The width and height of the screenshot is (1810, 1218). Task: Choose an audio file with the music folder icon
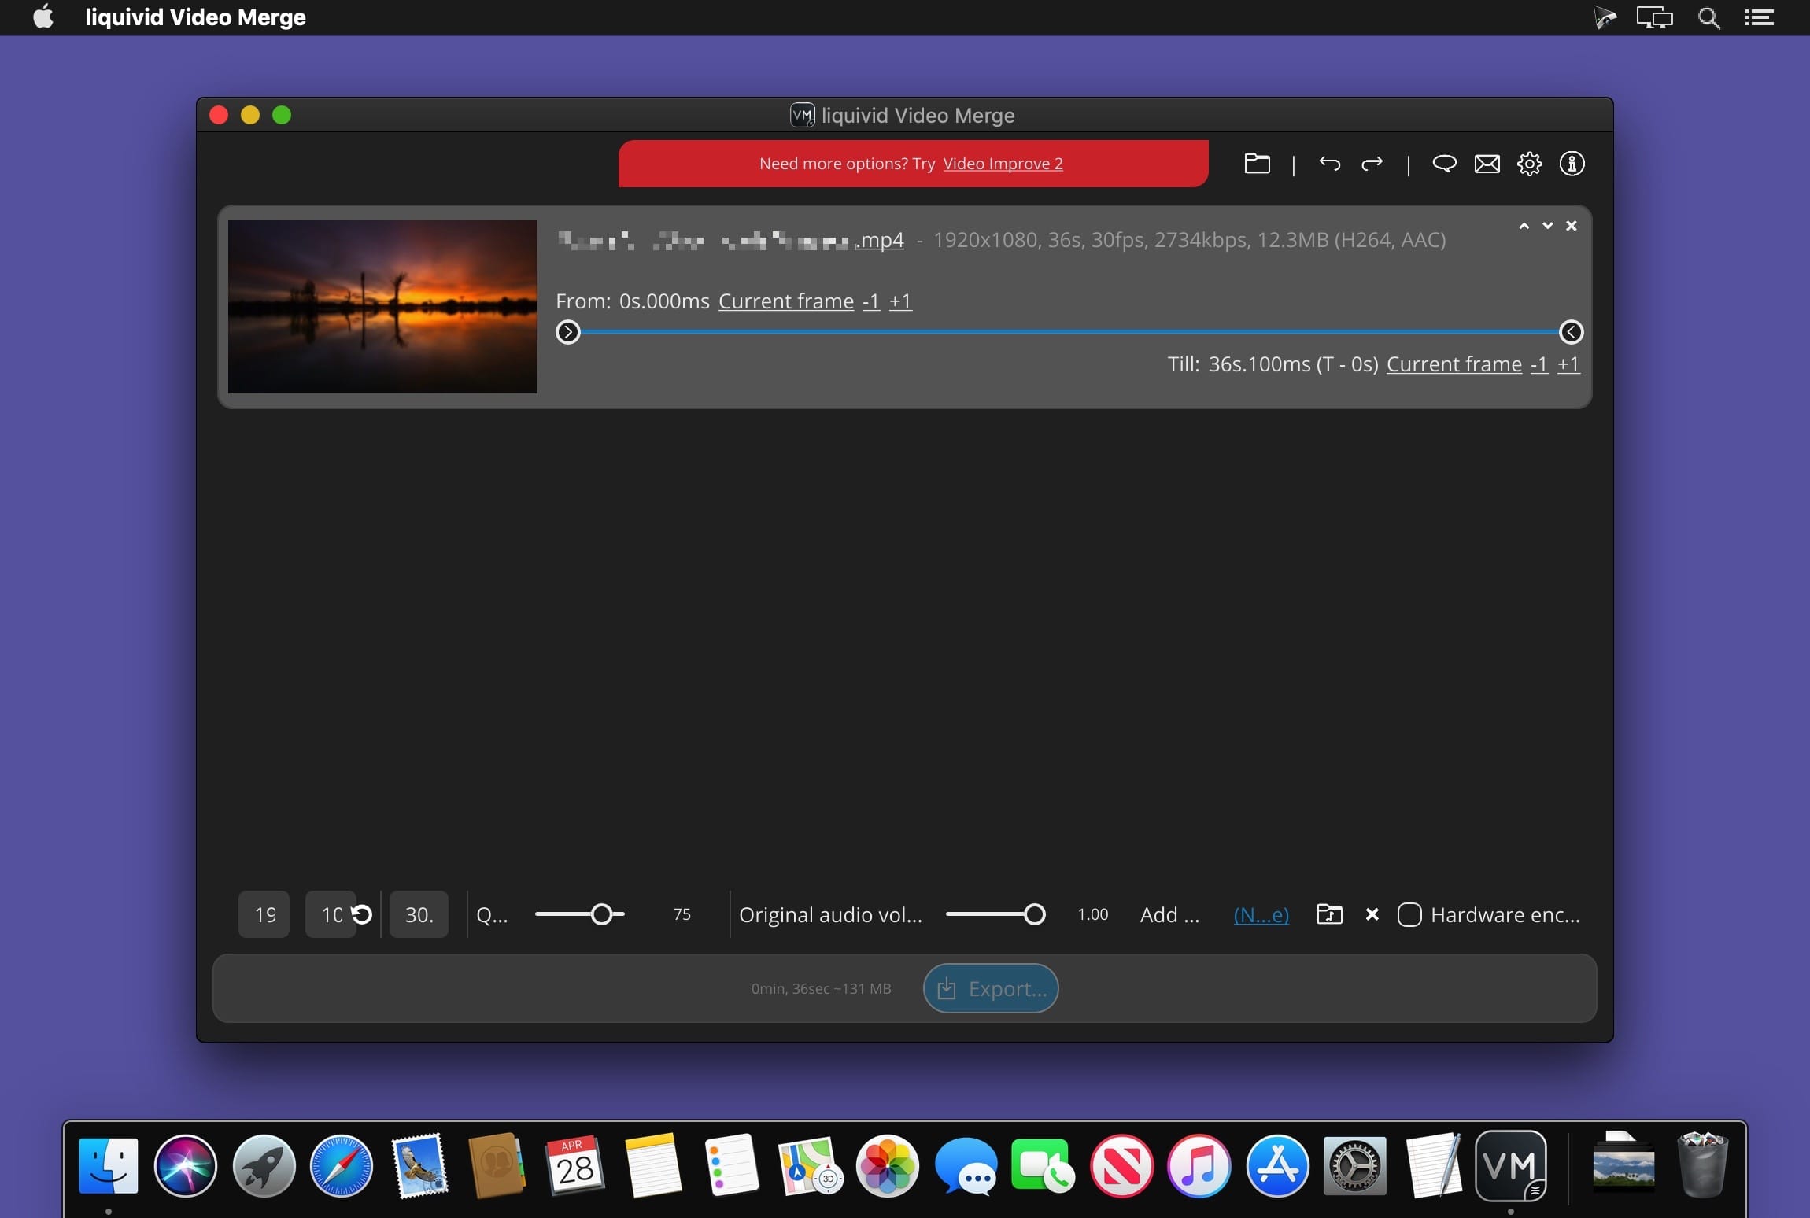tap(1329, 914)
